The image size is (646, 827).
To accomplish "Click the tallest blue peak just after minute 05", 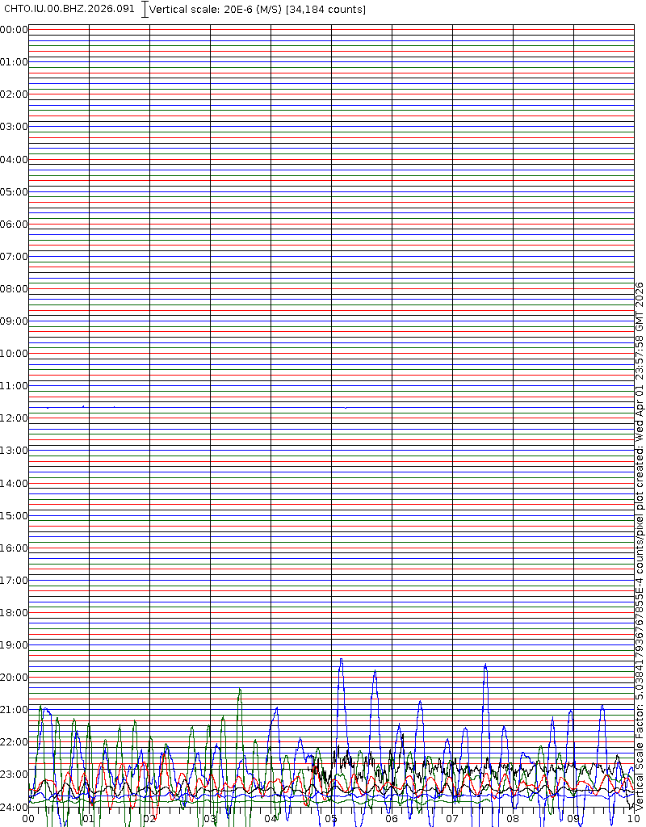I will pos(341,661).
